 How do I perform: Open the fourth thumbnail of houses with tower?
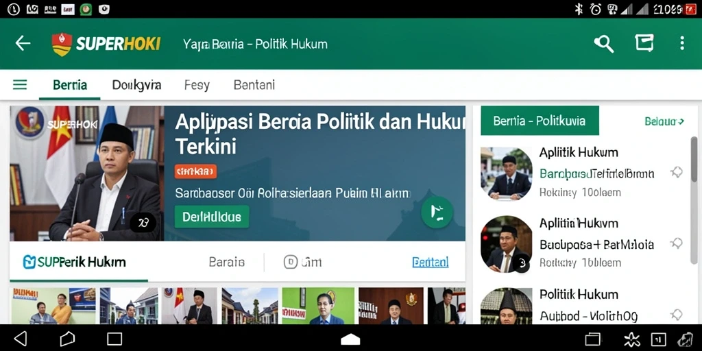[250, 306]
